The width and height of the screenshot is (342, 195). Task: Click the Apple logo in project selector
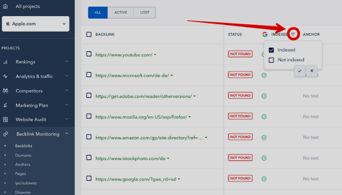pos(8,24)
